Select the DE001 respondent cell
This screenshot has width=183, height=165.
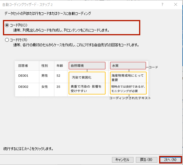[23, 76]
